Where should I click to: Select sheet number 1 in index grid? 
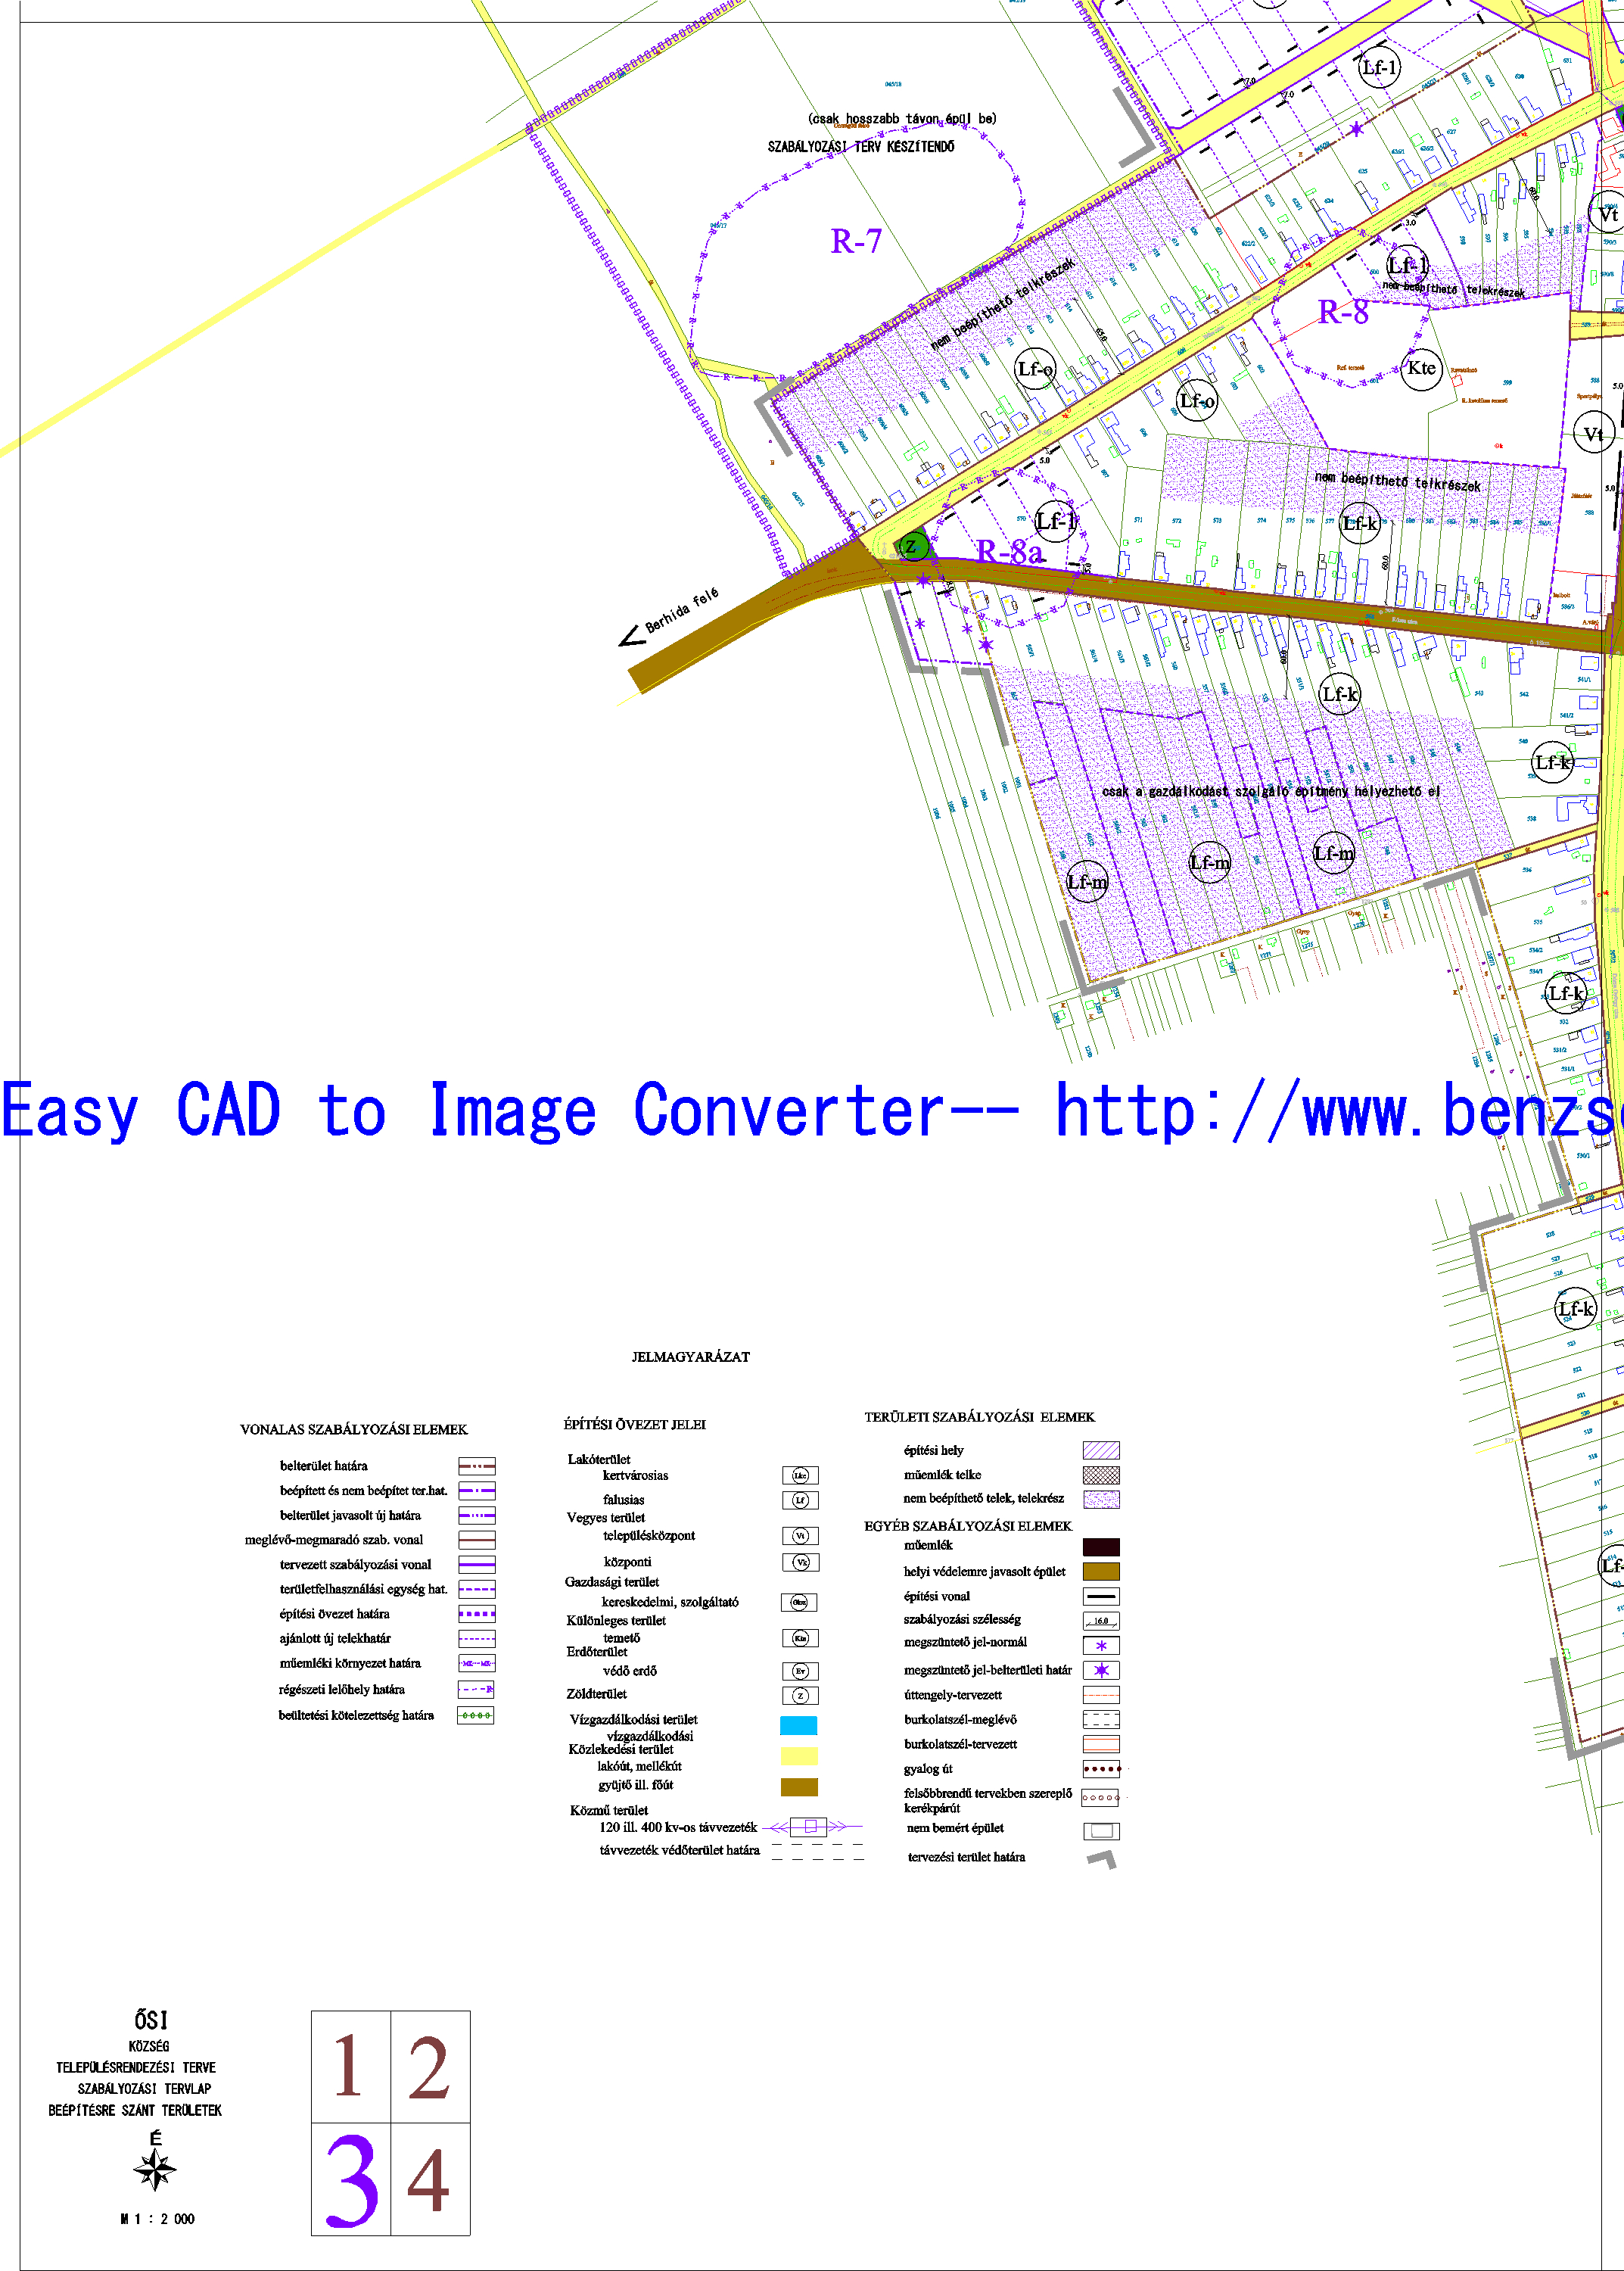click(x=350, y=2065)
